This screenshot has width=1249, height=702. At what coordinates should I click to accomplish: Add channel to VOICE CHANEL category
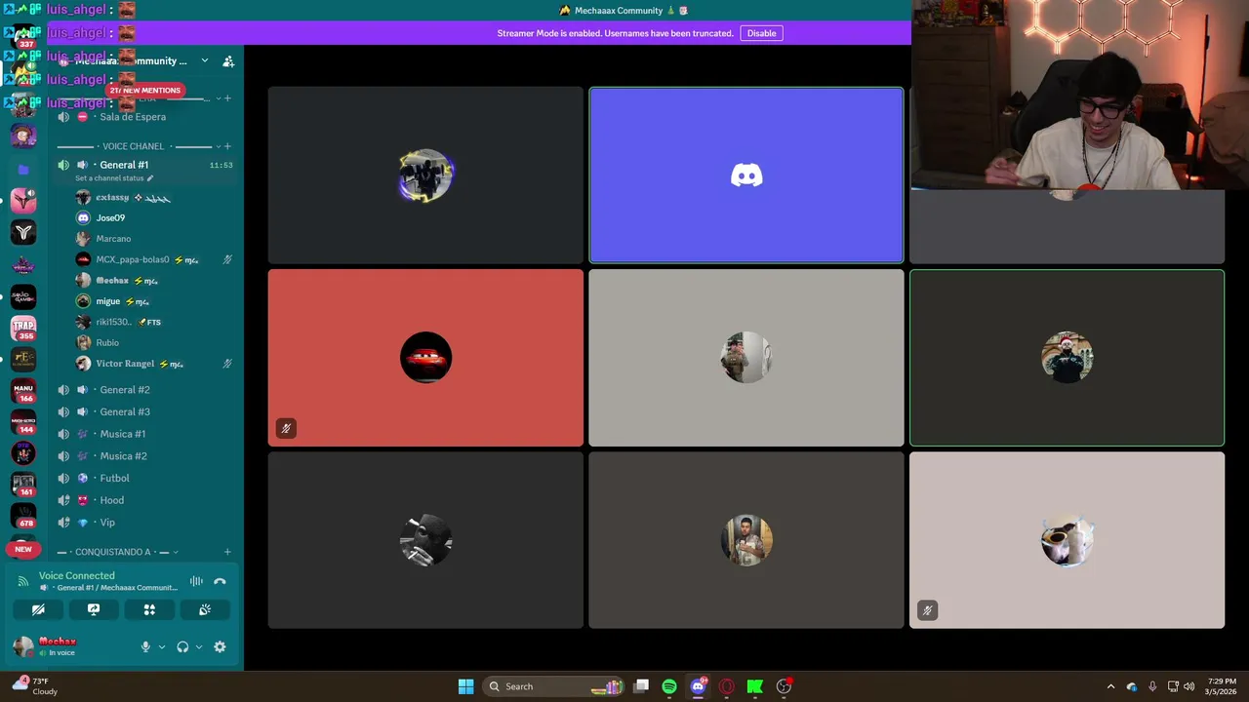[227, 146]
